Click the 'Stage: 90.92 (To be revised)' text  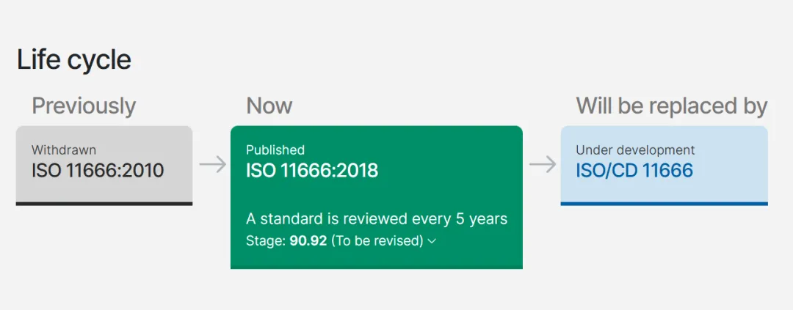click(335, 240)
